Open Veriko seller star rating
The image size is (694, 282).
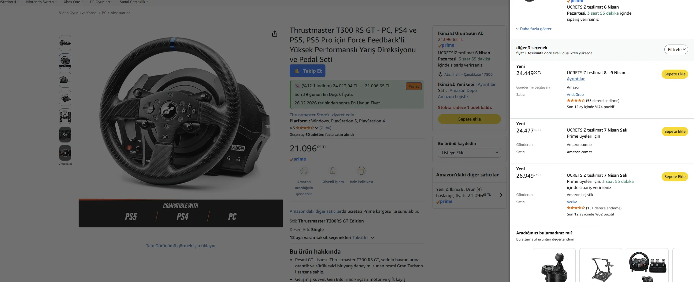576,208
